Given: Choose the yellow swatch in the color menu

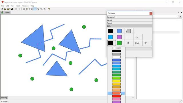Looking at the screenshot, I should [x=116, y=81].
